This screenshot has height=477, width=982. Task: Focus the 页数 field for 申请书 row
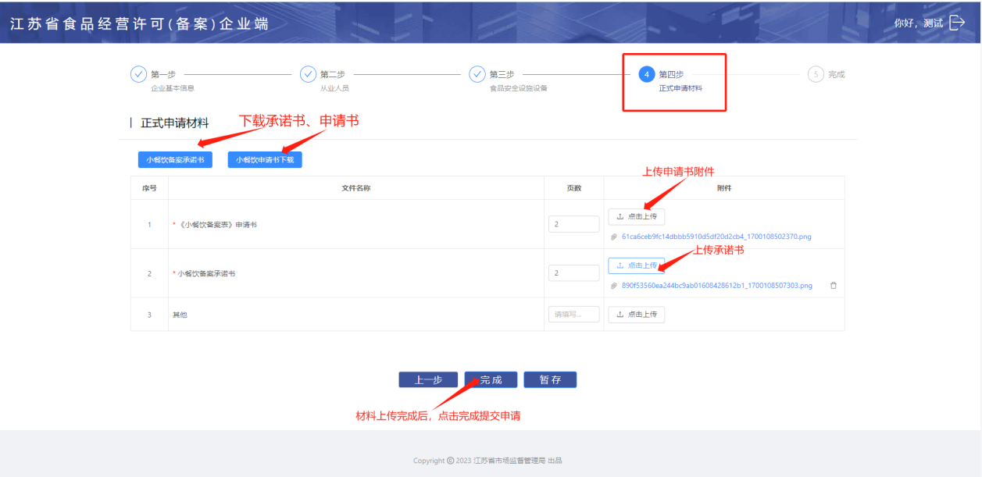pos(573,224)
